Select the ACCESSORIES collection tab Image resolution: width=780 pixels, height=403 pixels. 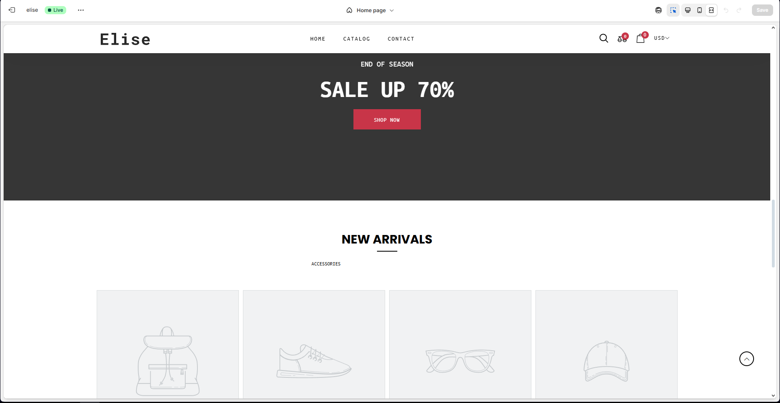coord(326,264)
